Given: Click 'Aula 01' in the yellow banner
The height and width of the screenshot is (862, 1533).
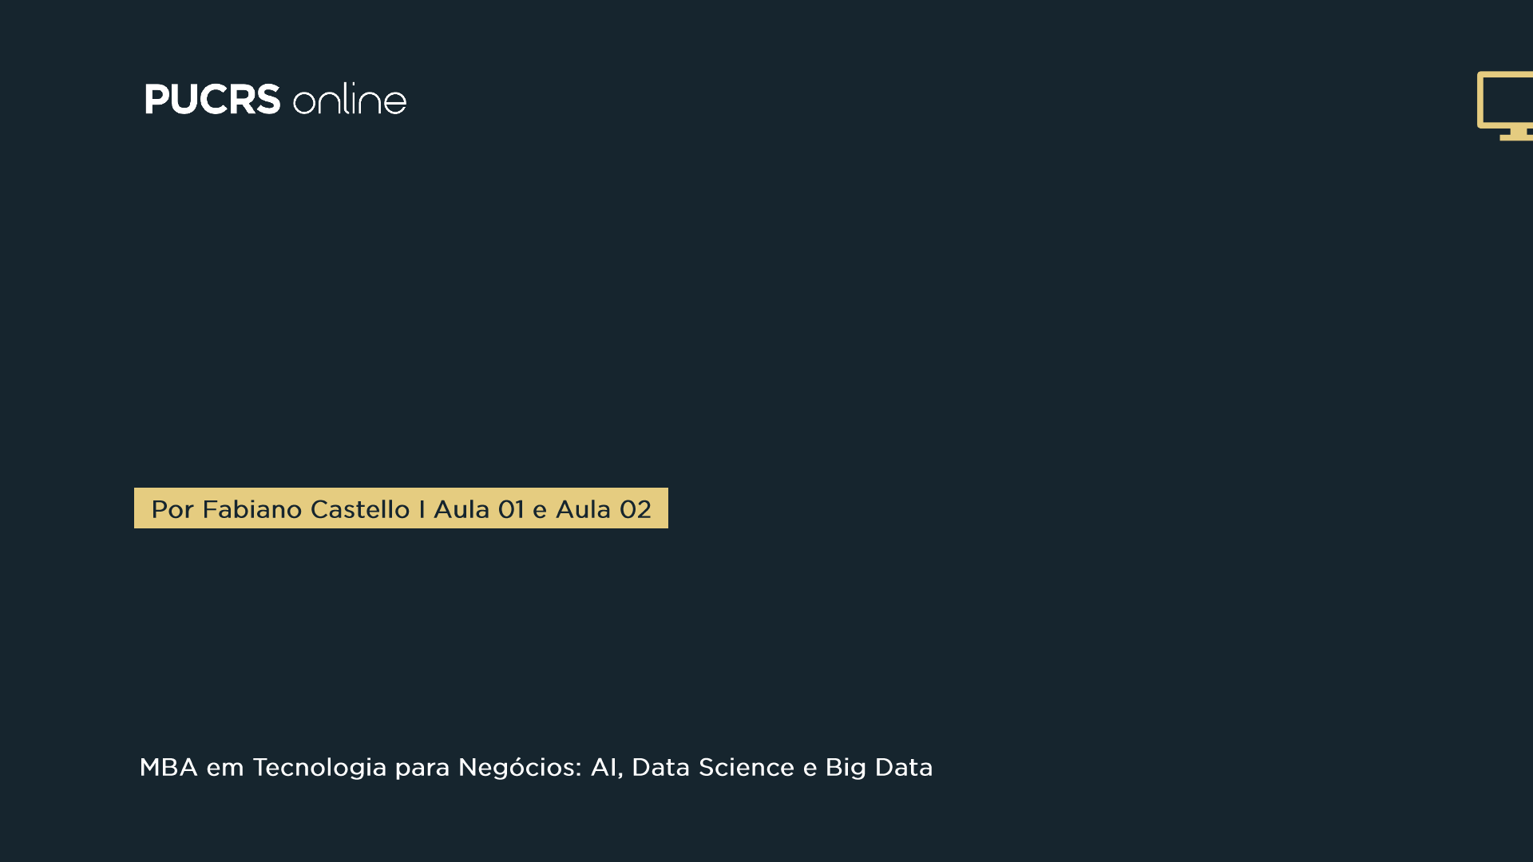Looking at the screenshot, I should pyautogui.click(x=479, y=509).
